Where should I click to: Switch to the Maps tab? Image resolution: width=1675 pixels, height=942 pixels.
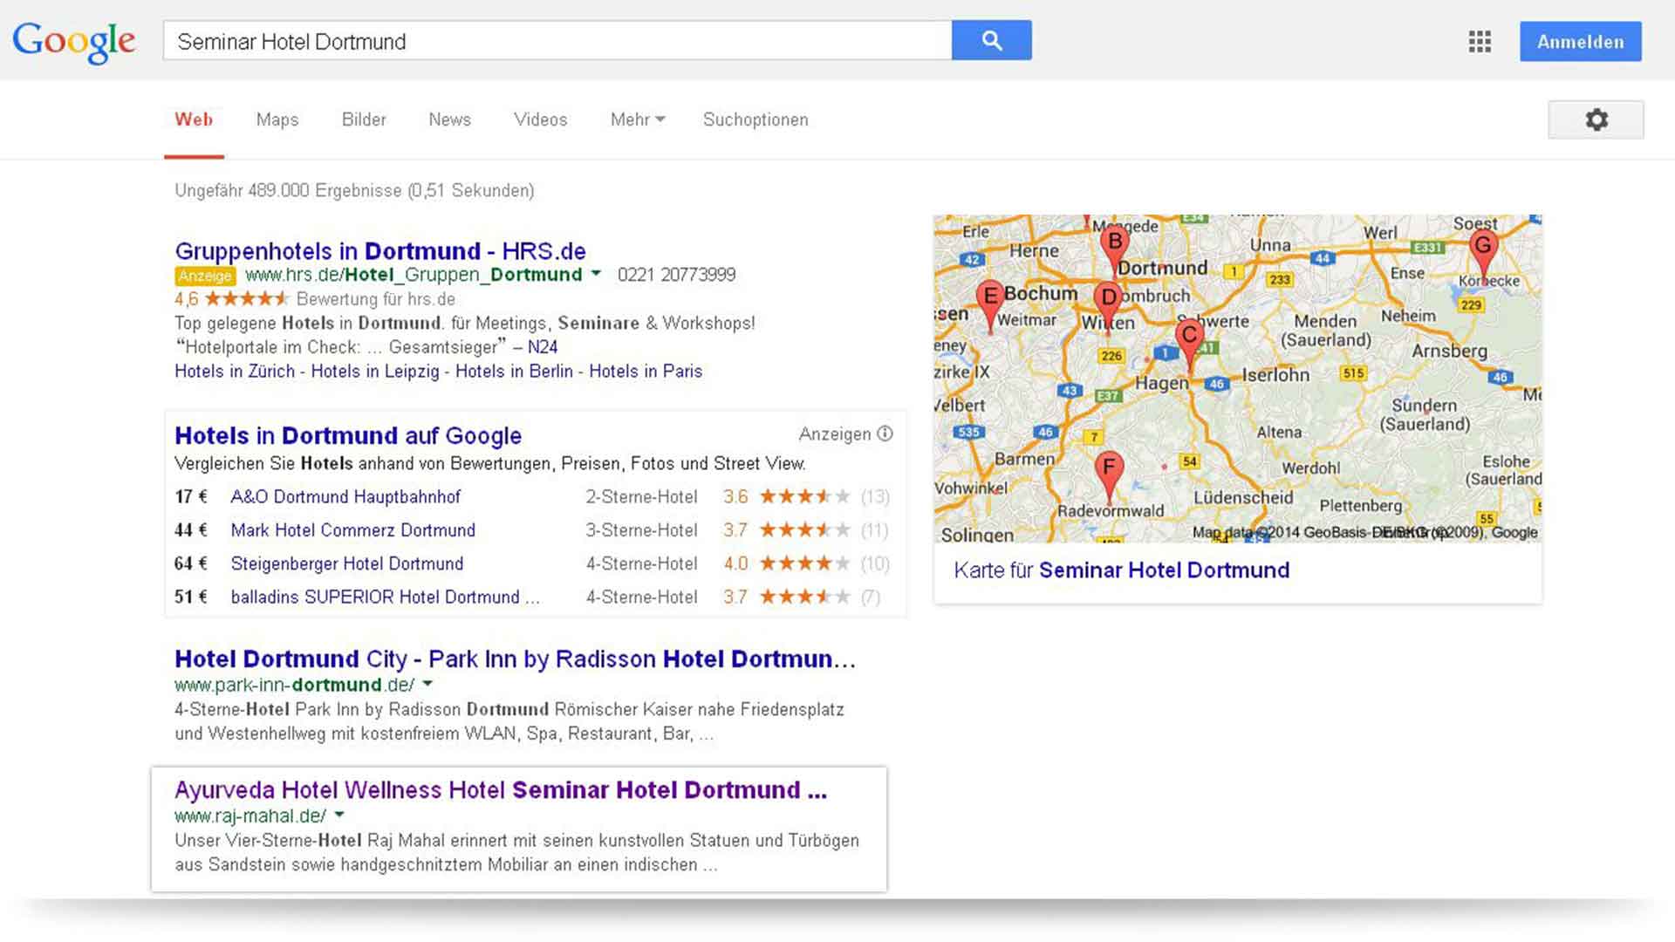click(x=277, y=119)
